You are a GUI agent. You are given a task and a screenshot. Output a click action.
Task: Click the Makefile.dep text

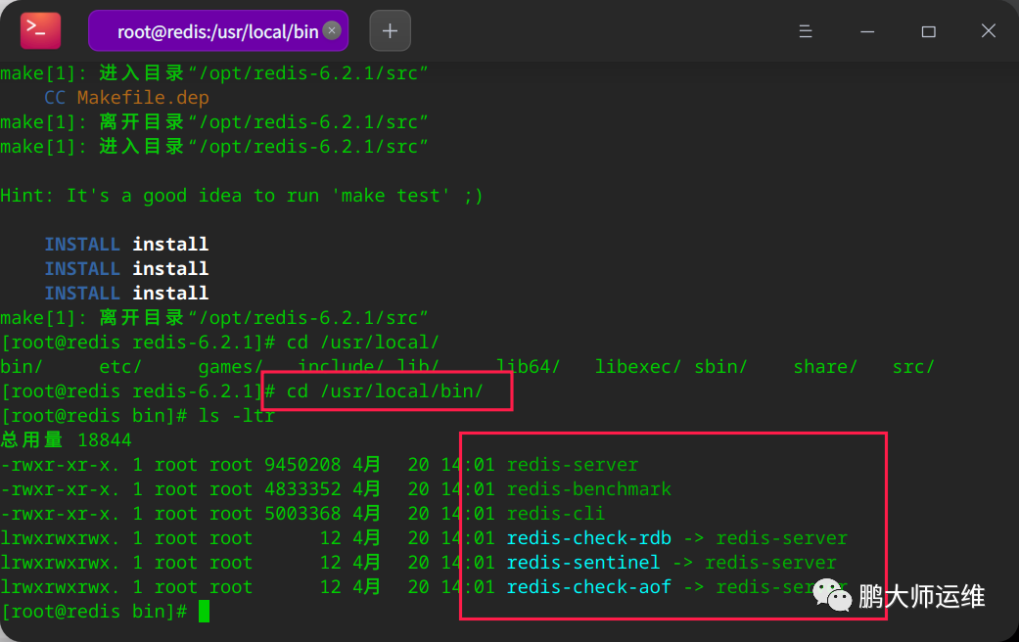click(143, 98)
